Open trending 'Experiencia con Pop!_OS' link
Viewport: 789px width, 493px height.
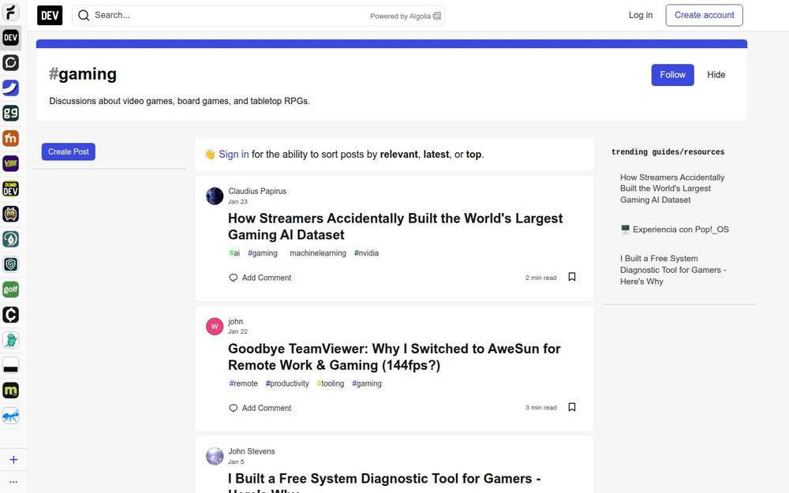pos(675,230)
